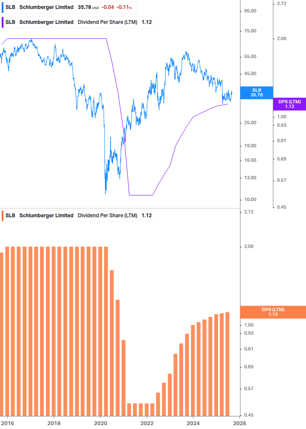Click 2.00 on the lower bar pane axis
Screen dimensions: 306x429
pos(249,246)
